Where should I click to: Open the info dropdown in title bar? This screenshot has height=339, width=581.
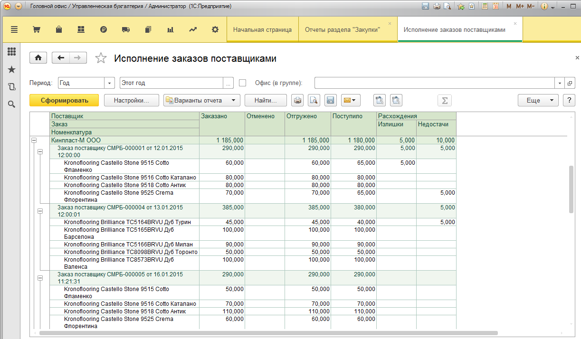(x=547, y=7)
